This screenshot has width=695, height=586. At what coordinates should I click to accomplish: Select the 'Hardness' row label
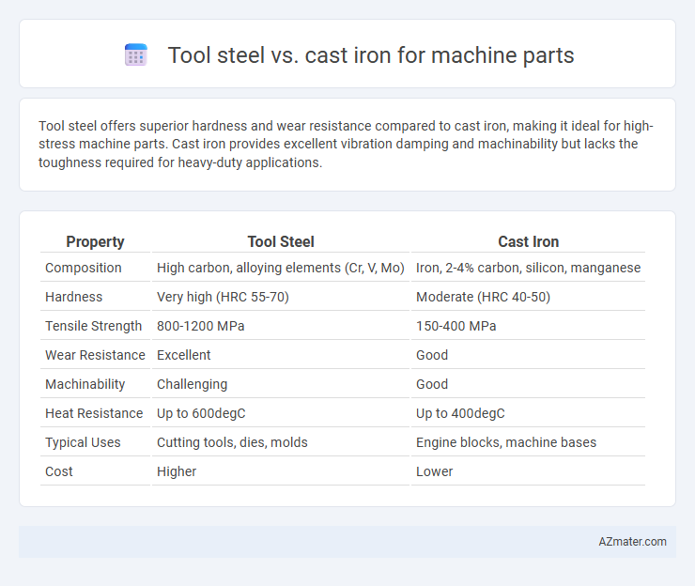(x=73, y=297)
